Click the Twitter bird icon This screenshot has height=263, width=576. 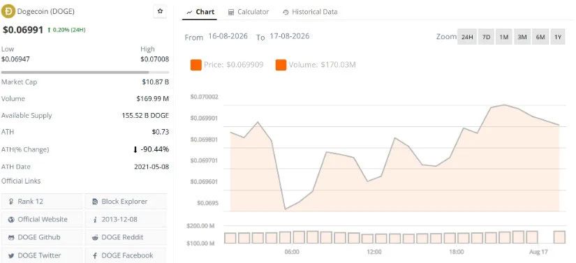11,255
